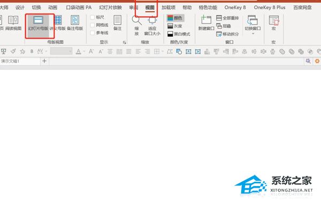Click the combine shapes icon
This screenshot has width=321, height=200.
point(292,51)
